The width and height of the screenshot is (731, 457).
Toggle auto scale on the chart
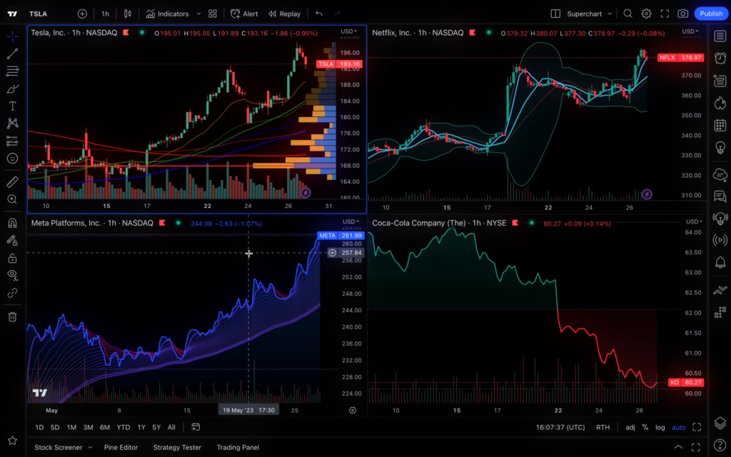pos(678,427)
